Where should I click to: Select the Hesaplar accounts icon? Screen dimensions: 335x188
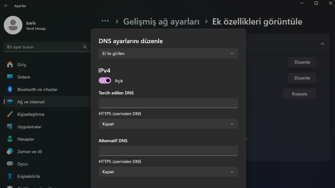tap(9, 139)
